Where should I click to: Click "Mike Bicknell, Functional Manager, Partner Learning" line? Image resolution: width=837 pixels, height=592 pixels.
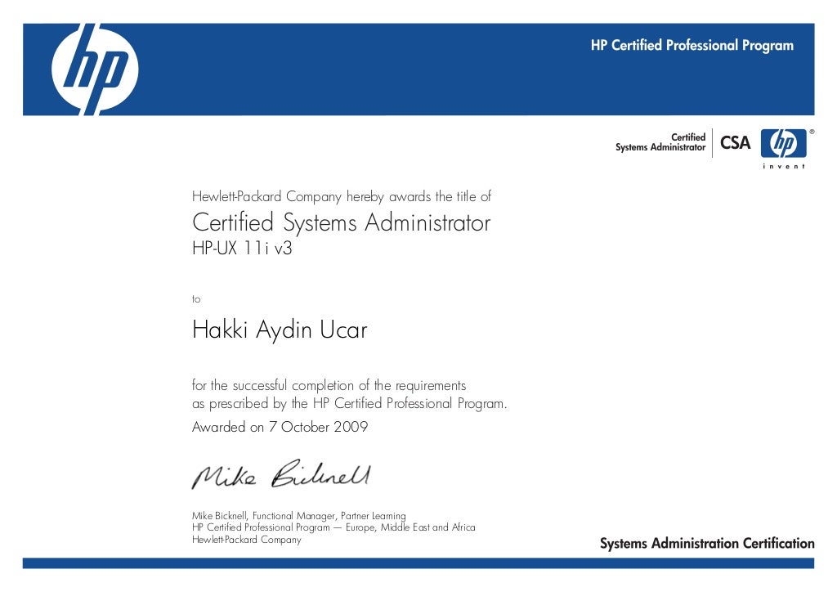299,516
